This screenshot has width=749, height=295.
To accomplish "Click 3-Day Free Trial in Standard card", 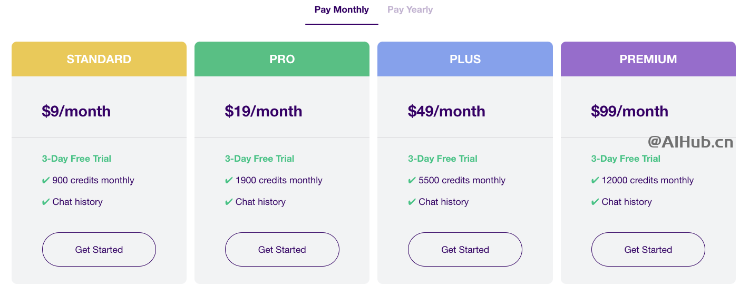I will pyautogui.click(x=76, y=159).
